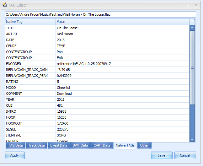203x166 pixels.
Task: Sort by Native Tag column header
Action: click(x=30, y=22)
